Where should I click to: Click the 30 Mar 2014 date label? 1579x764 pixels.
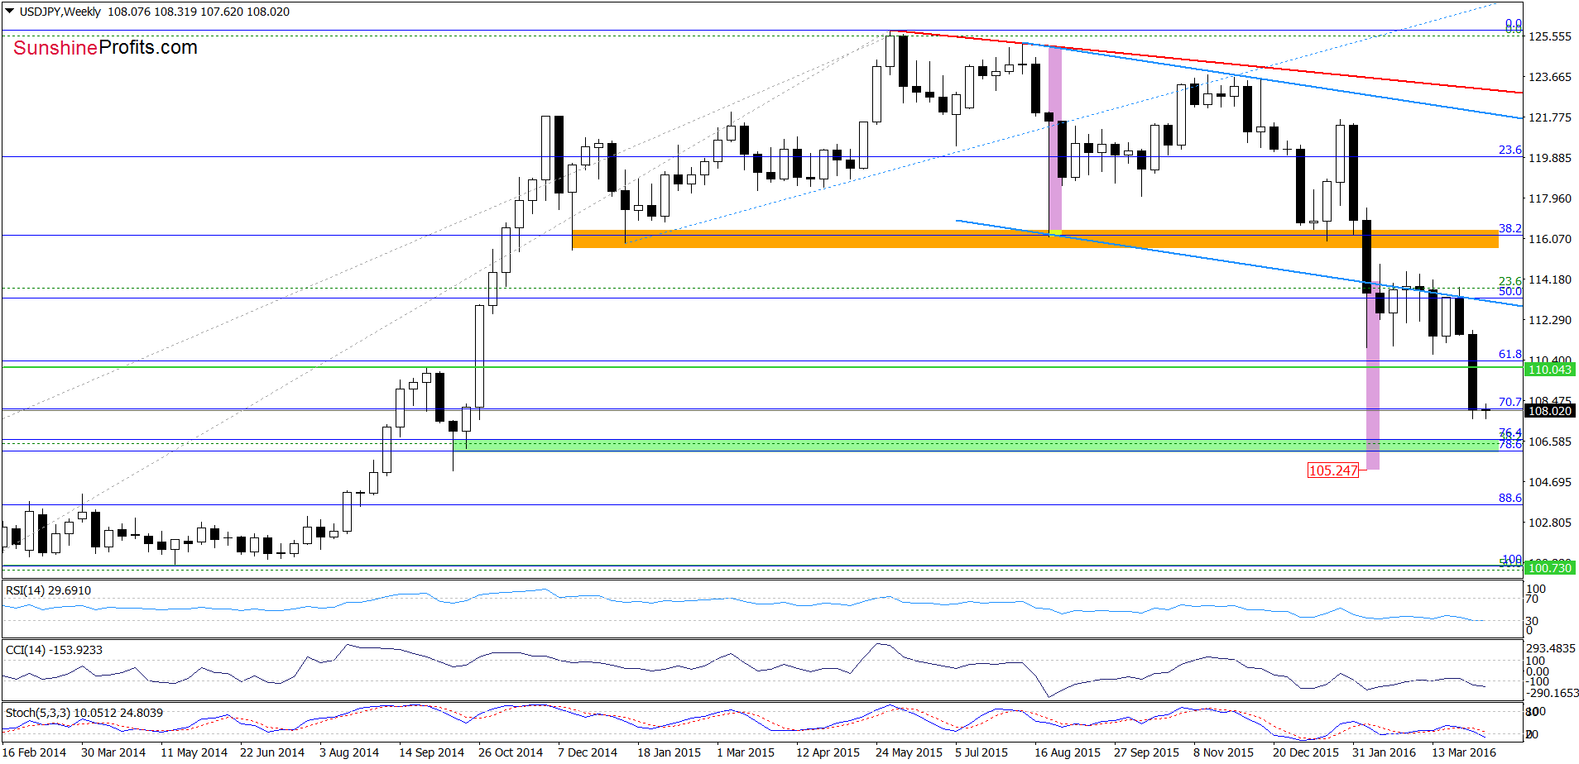113,752
